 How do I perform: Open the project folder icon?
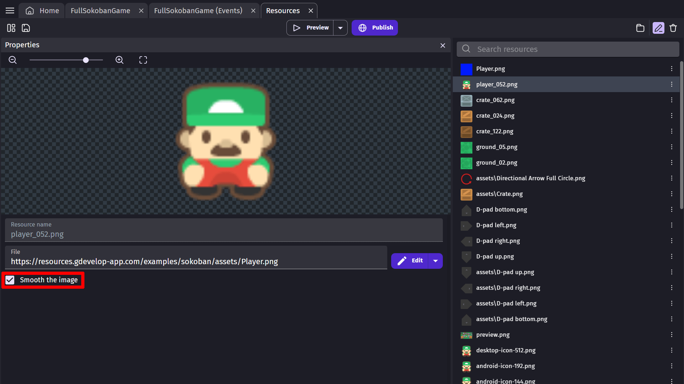pyautogui.click(x=640, y=28)
